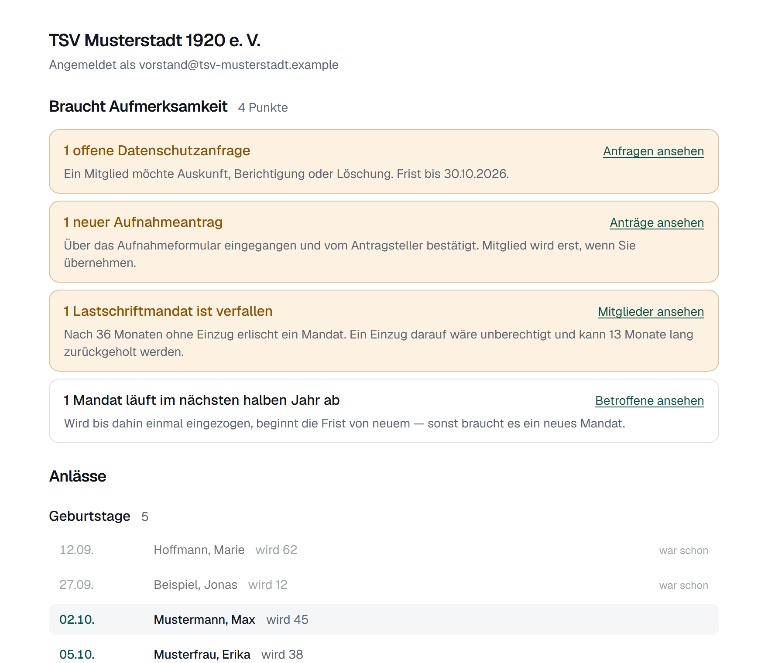Select the Mustermann, Max birthday row
The height and width of the screenshot is (663, 768).
[x=384, y=619]
